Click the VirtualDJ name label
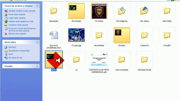This screenshot has height=101, width=180. point(167,45)
